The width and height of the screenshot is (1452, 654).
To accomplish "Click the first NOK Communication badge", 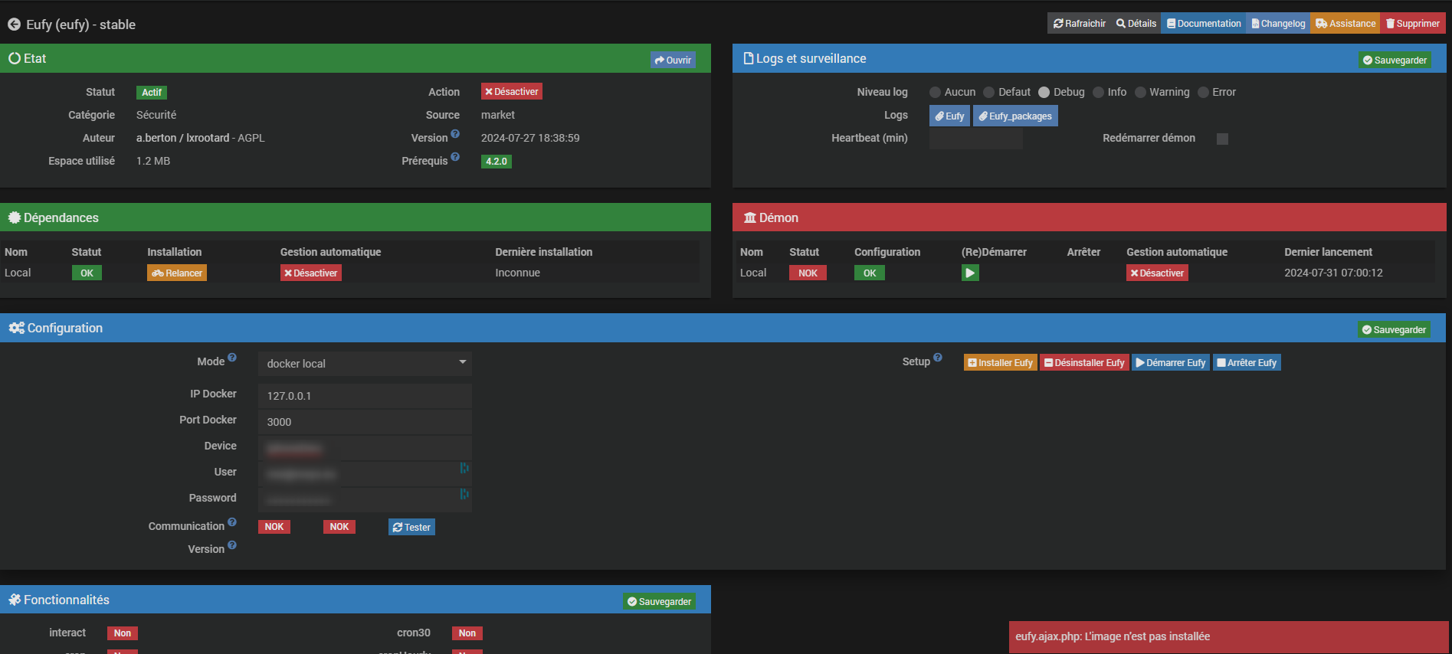I will coord(274,527).
